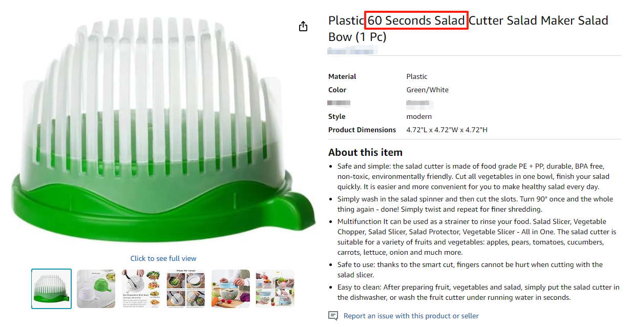
Task: Click the report issue speech bubble icon
Action: 333,316
